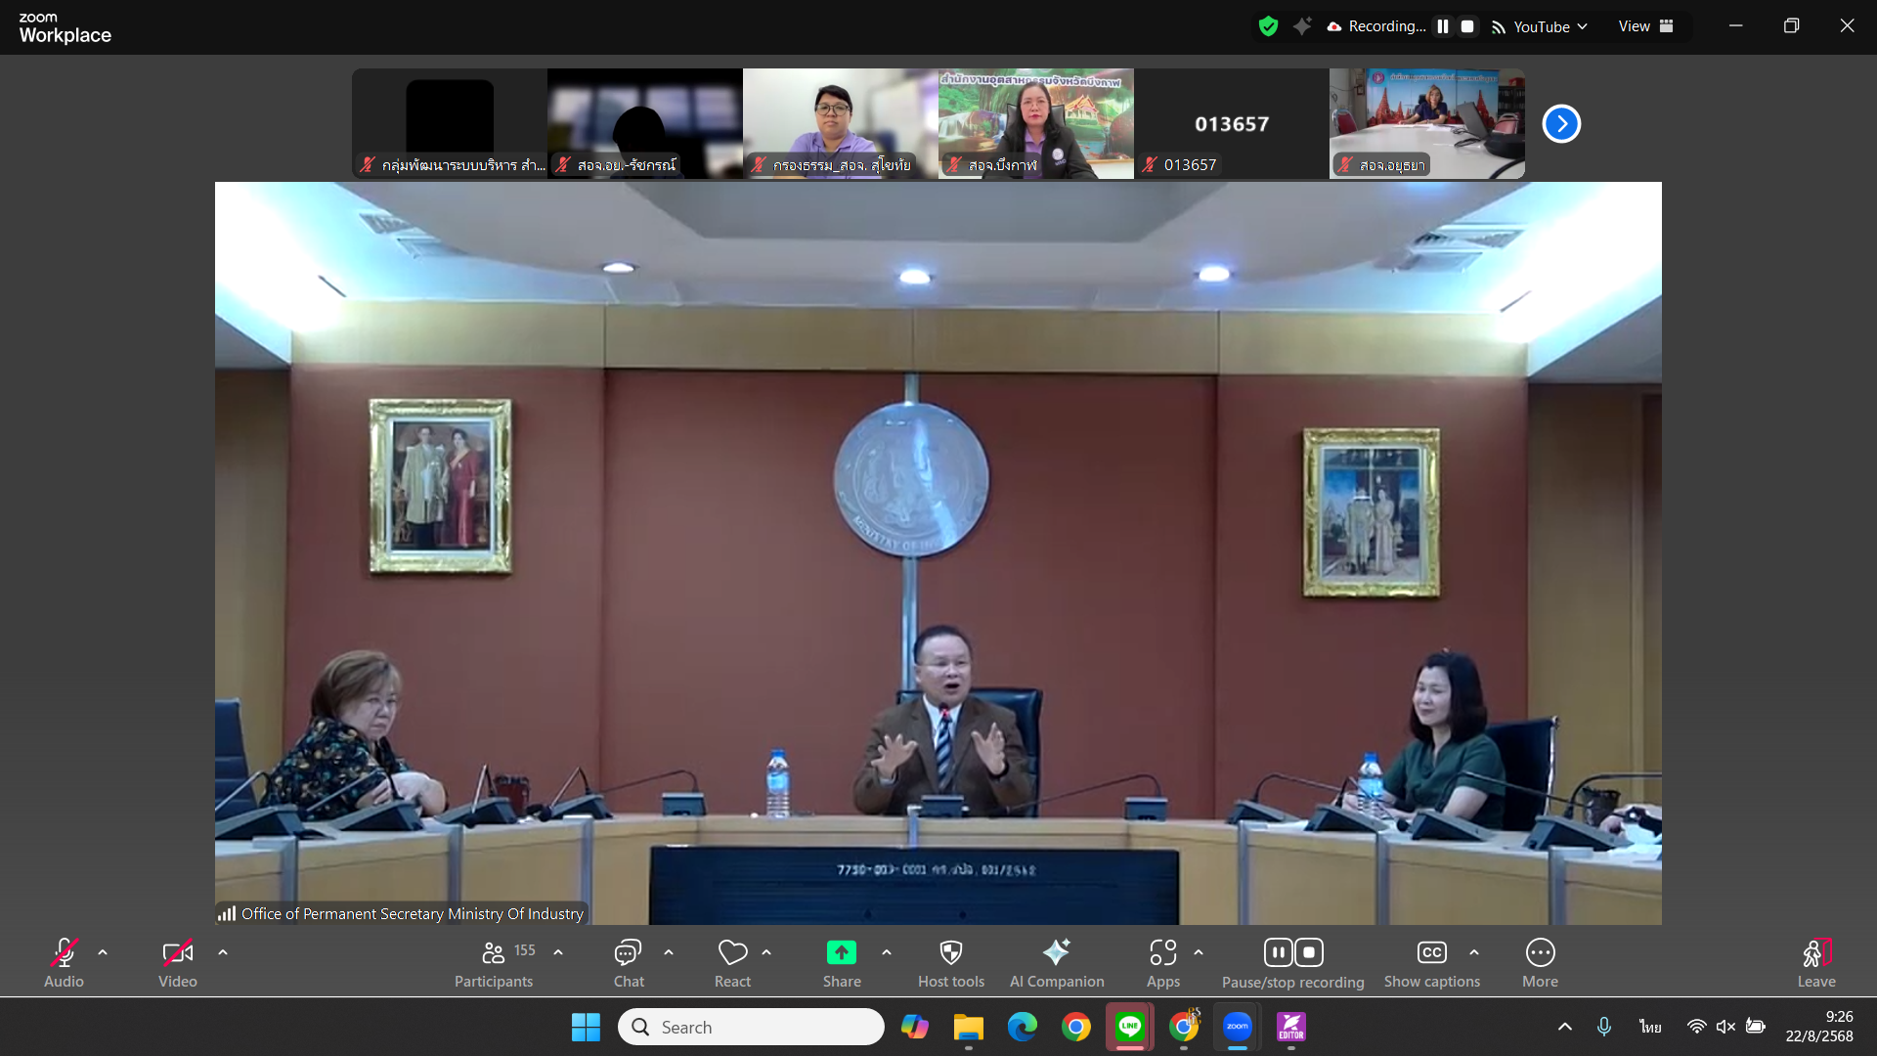The height and width of the screenshot is (1056, 1877).
Task: Pause recording in bottom toolbar
Action: 1278,952
